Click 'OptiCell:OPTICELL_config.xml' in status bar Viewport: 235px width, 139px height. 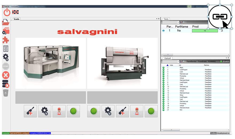click(20, 133)
